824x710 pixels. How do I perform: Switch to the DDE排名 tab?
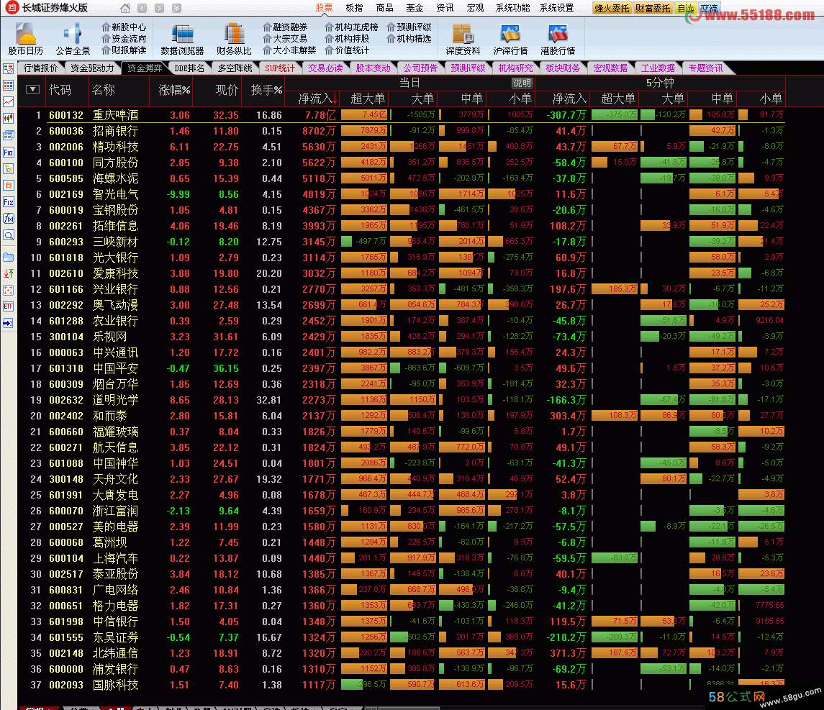click(x=189, y=68)
